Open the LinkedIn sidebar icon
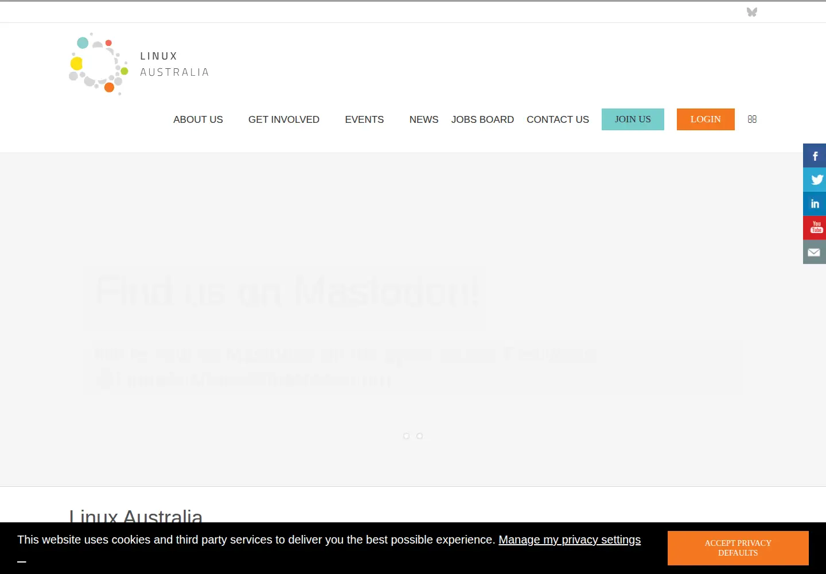 point(815,204)
